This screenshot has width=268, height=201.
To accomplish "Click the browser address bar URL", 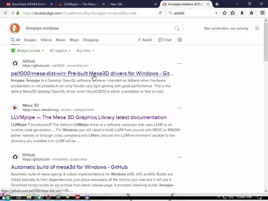I will point(80,13).
